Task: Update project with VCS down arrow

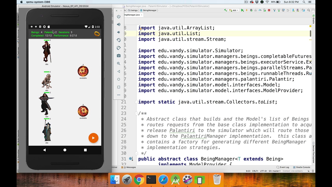Action: [274, 10]
